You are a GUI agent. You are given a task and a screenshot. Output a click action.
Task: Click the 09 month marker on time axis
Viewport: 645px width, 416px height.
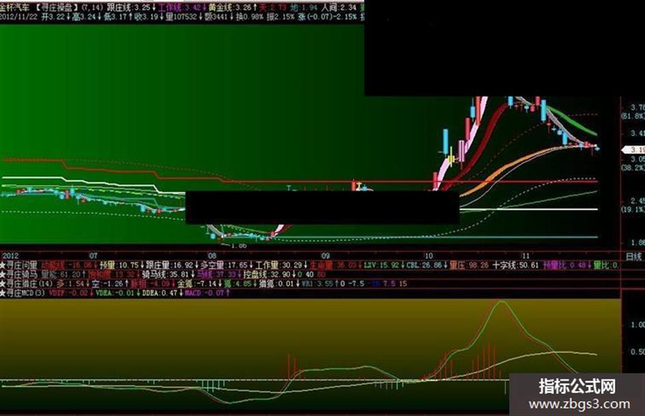coord(325,255)
